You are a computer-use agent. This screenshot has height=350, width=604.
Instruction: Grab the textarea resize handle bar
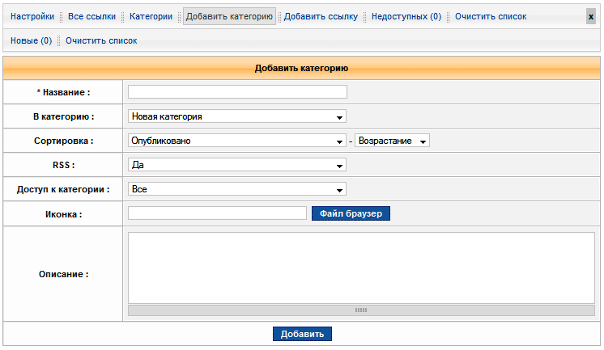coord(361,310)
